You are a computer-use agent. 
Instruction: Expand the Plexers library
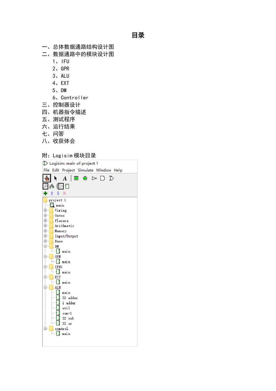coord(45,221)
